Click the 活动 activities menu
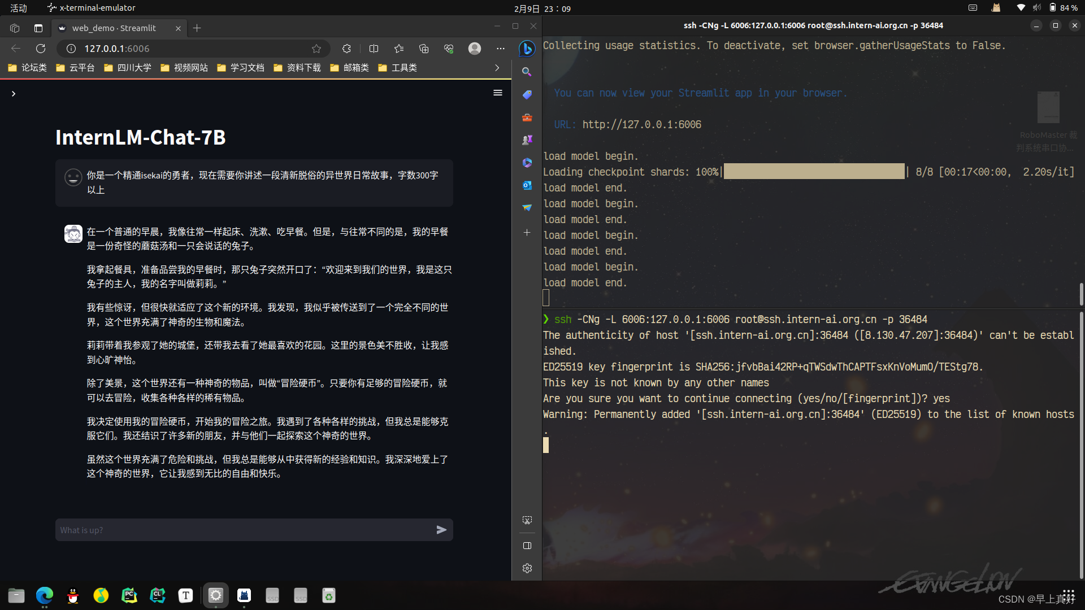1085x610 pixels. tap(19, 8)
